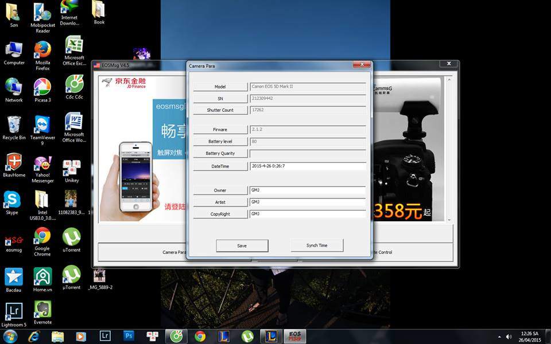Screen dimensions: 551x344
Task: Open the Network desktop icon
Action: click(x=14, y=90)
